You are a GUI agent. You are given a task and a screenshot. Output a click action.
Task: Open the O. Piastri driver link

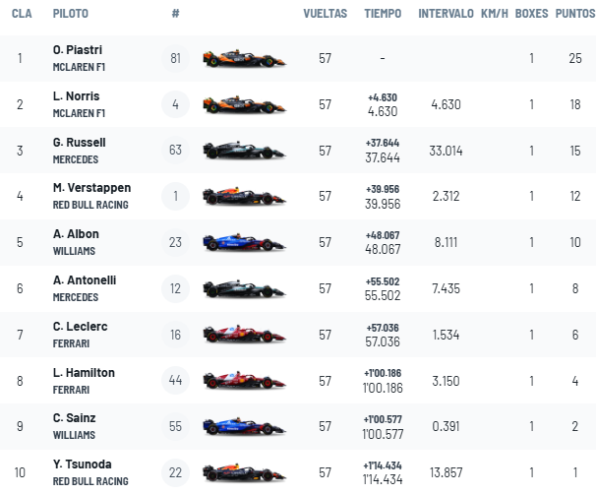[x=78, y=50]
